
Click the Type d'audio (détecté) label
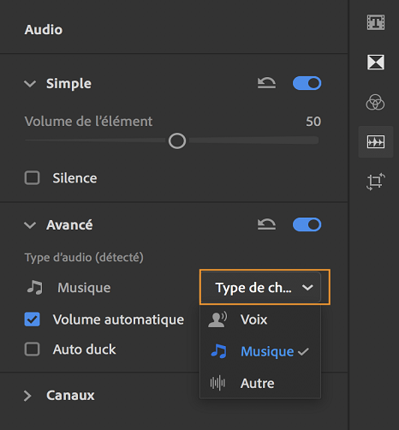pos(84,257)
